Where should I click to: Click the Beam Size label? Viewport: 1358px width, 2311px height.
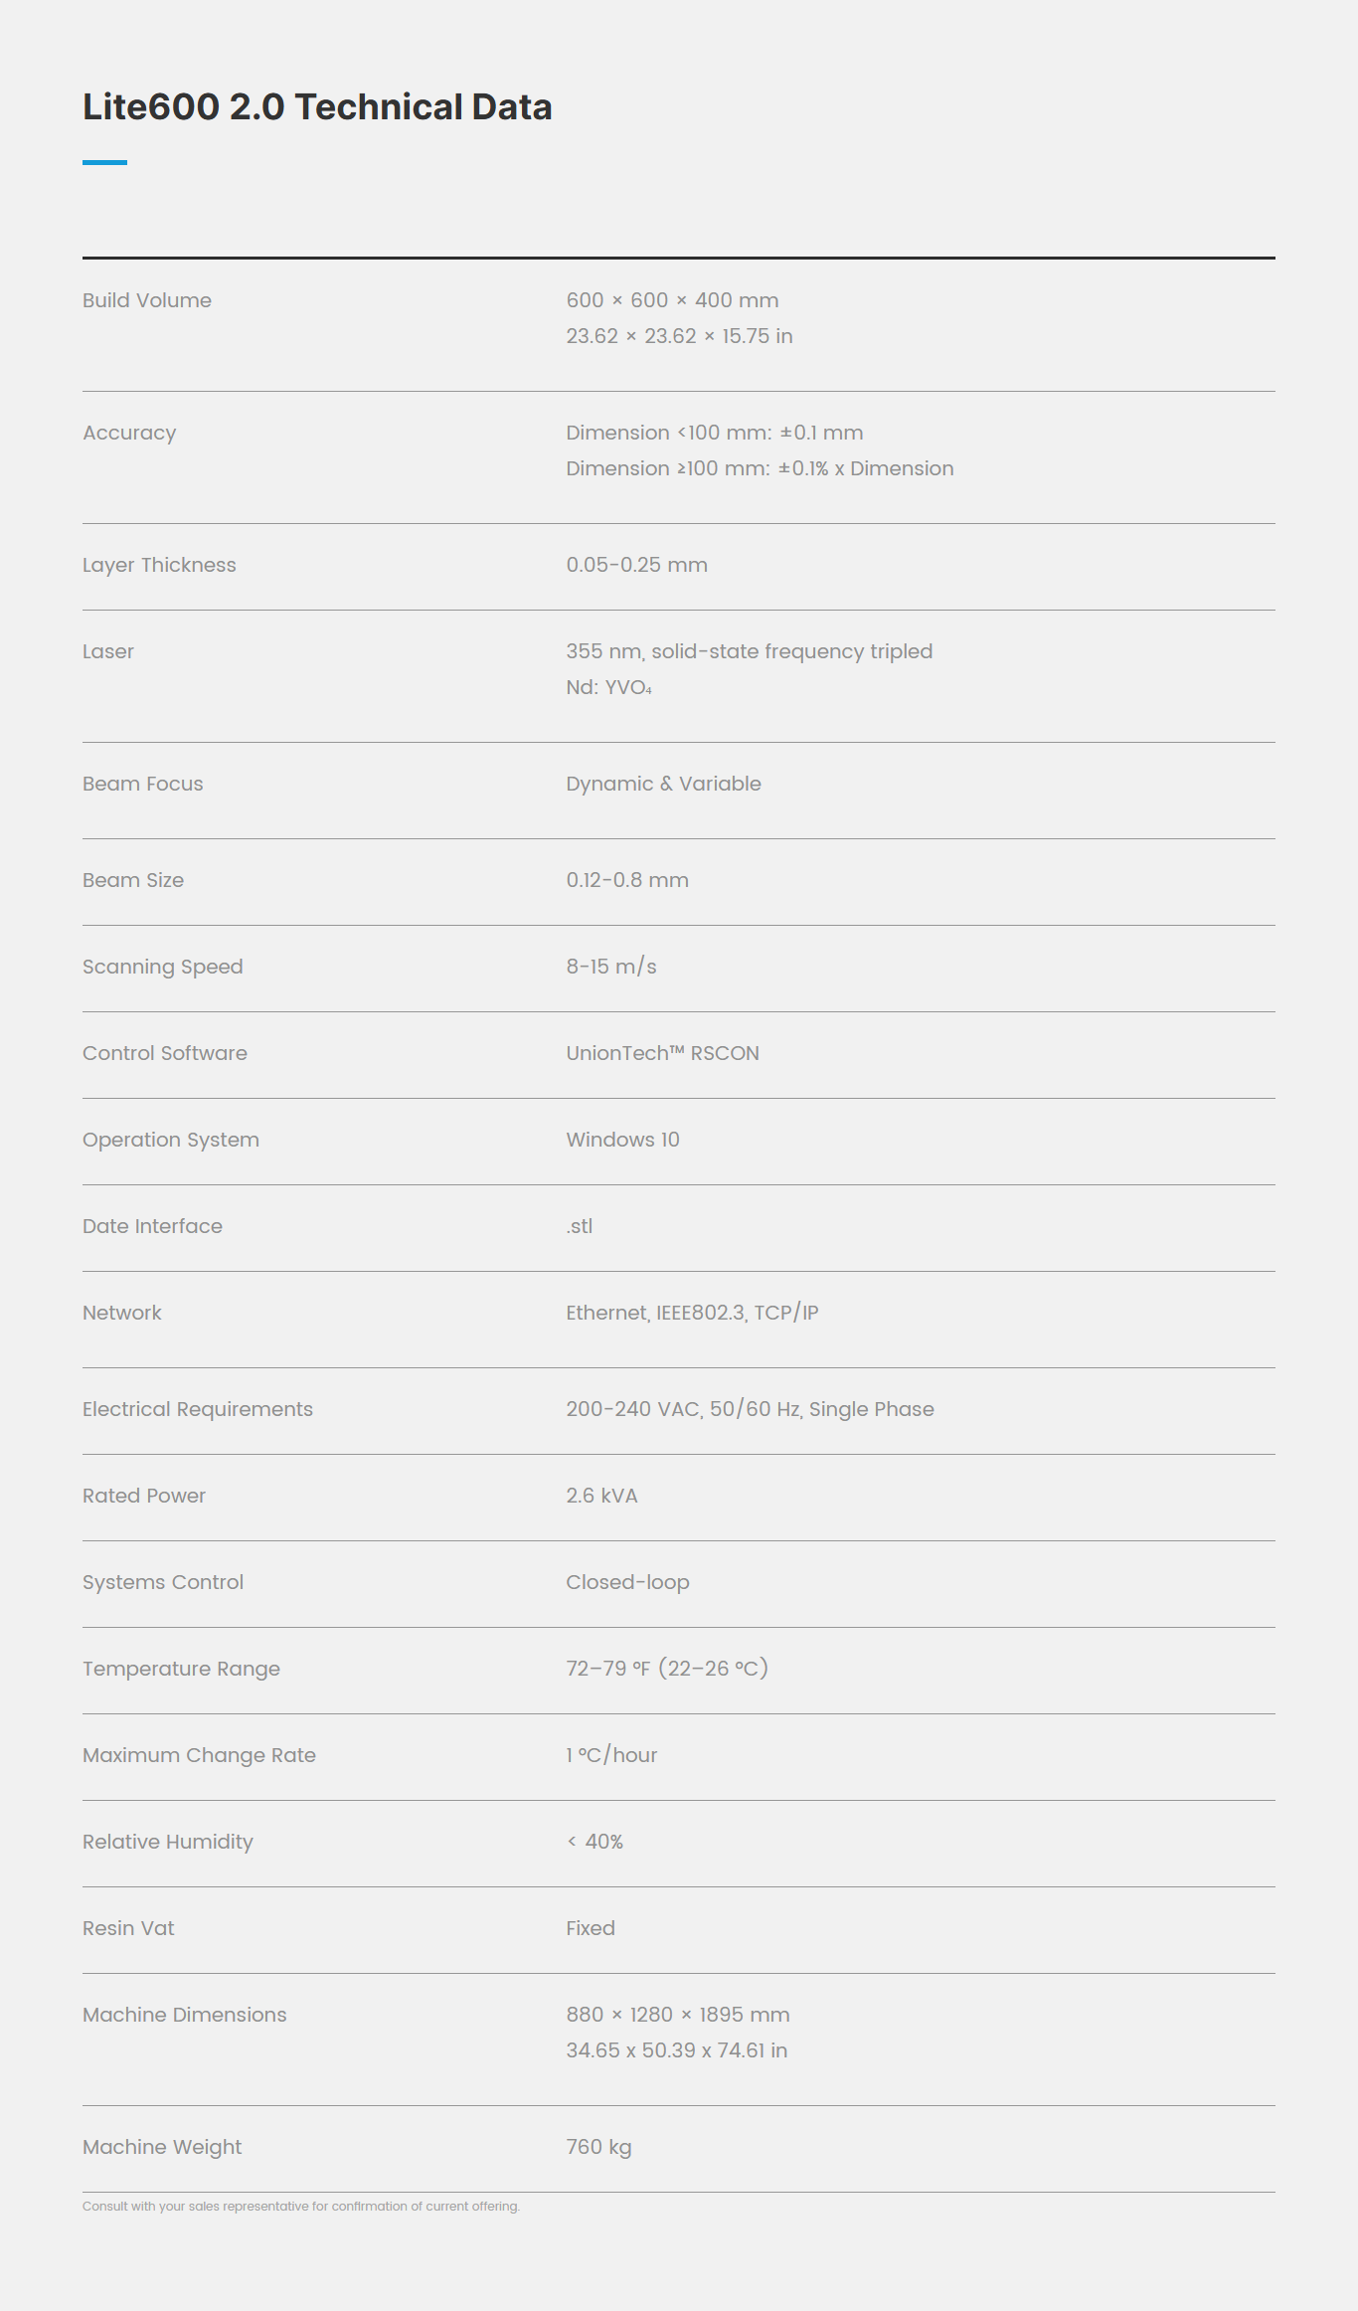tap(133, 880)
